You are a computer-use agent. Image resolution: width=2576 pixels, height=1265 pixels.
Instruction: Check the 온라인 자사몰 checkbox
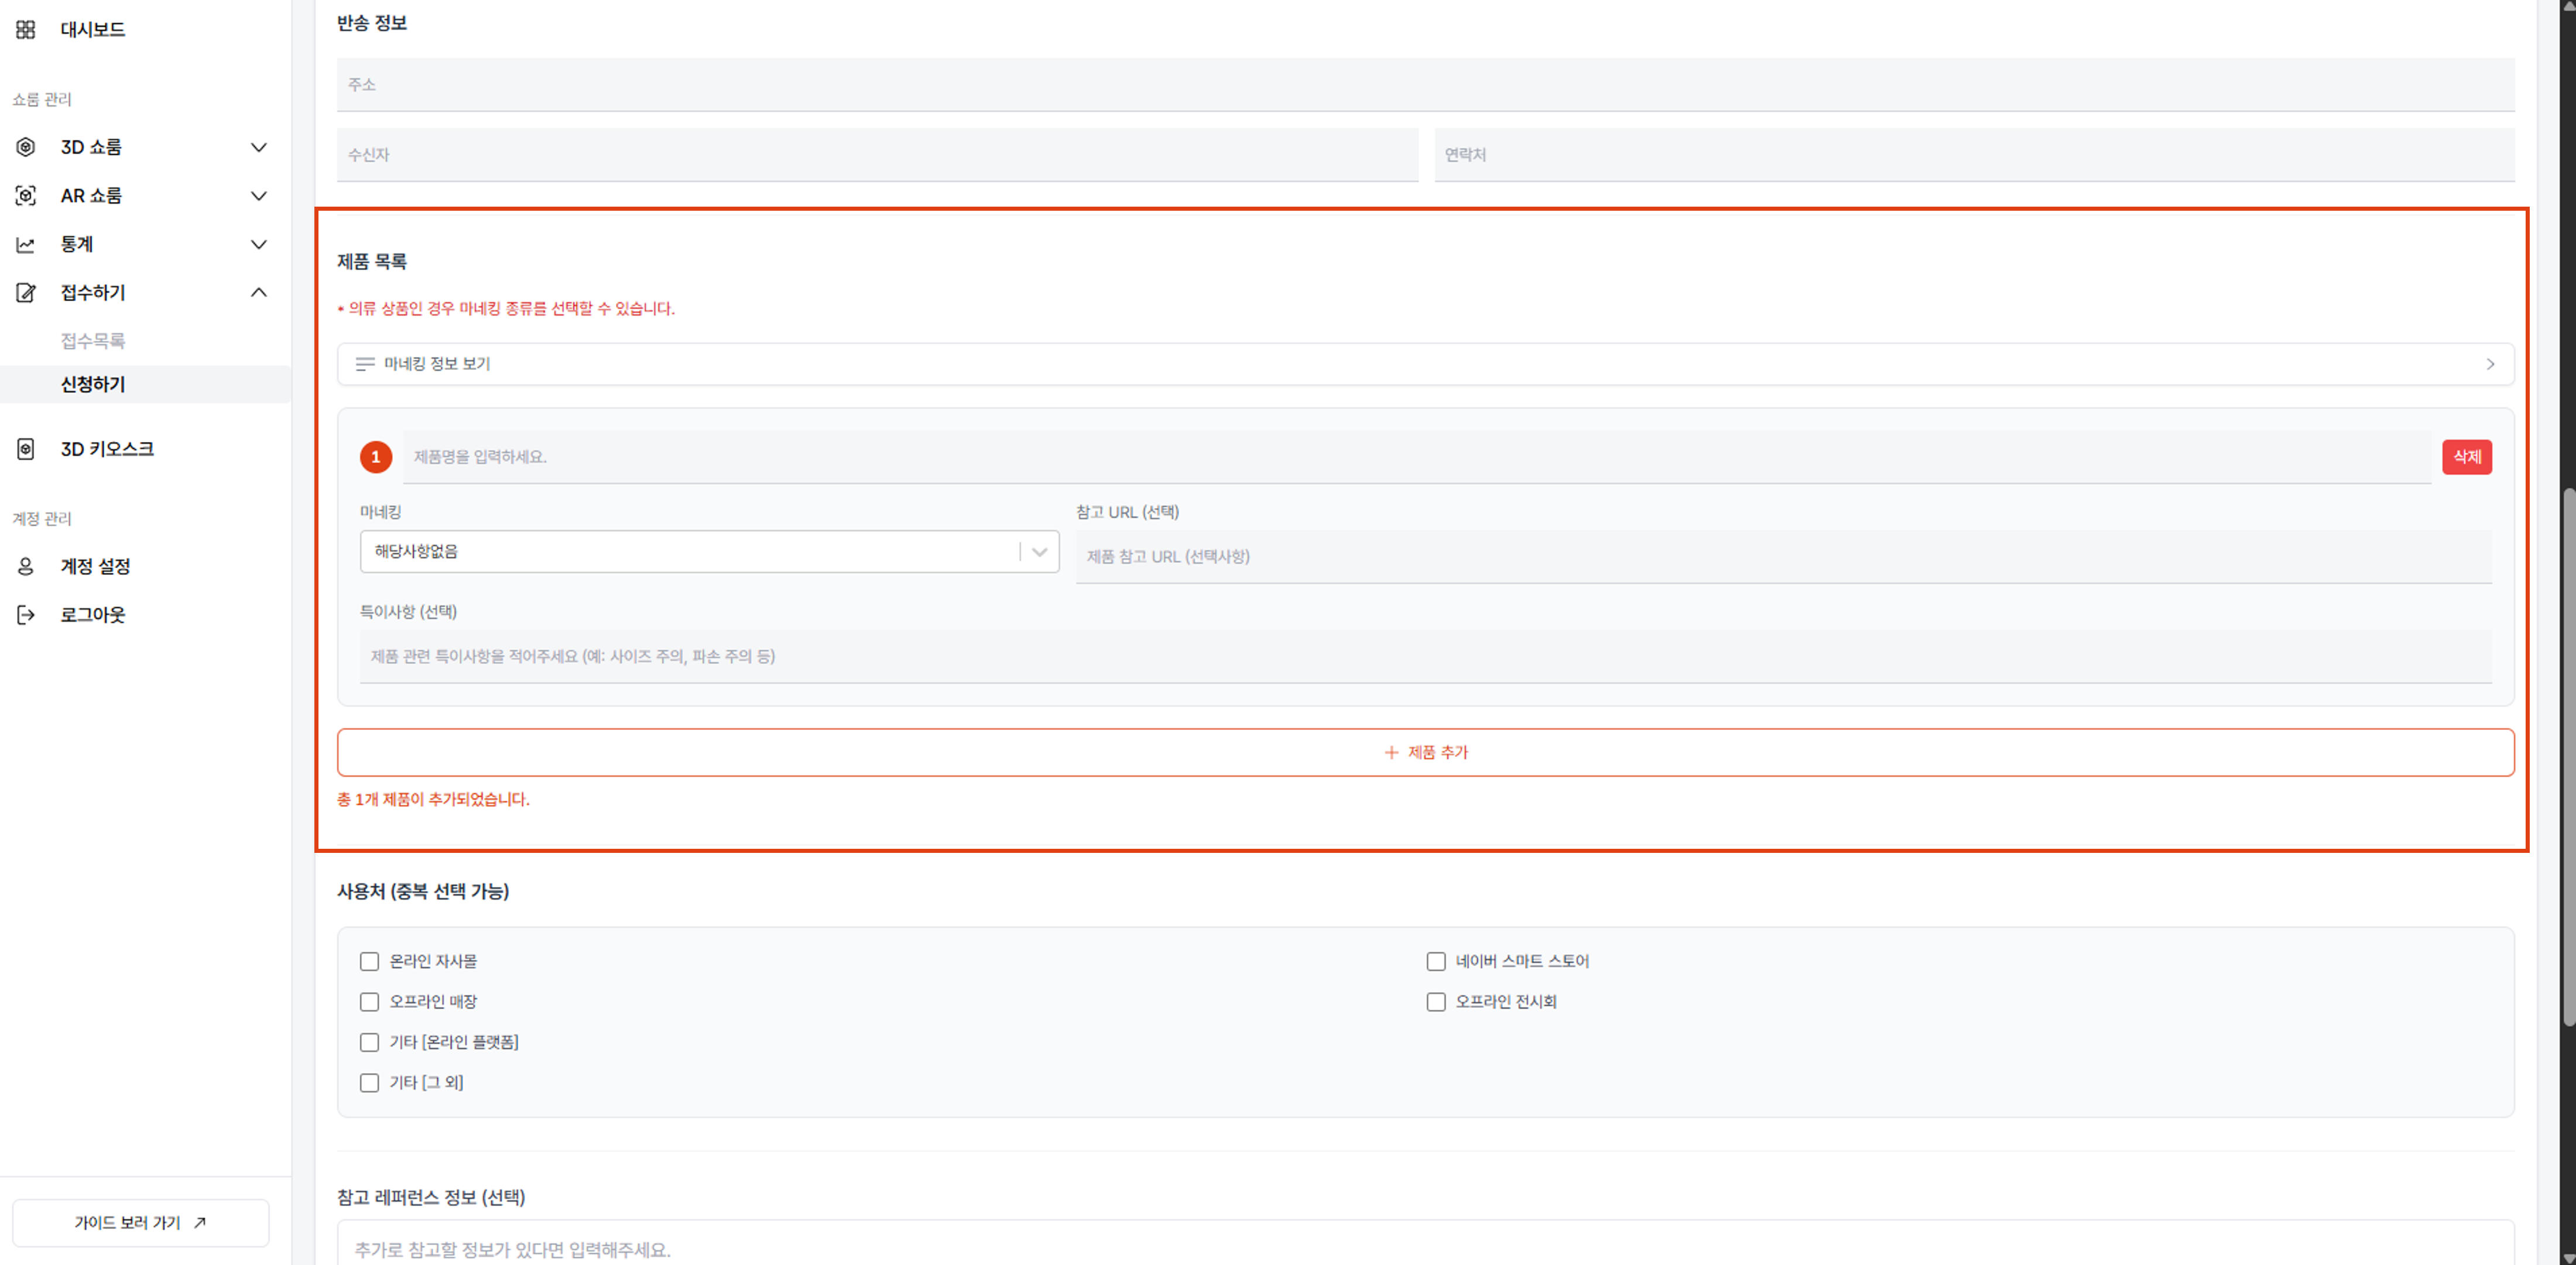[369, 961]
